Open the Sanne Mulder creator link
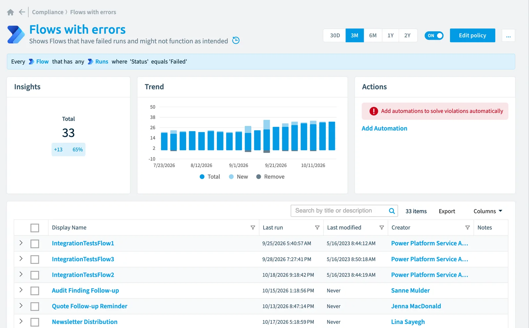The height and width of the screenshot is (328, 529). 410,290
